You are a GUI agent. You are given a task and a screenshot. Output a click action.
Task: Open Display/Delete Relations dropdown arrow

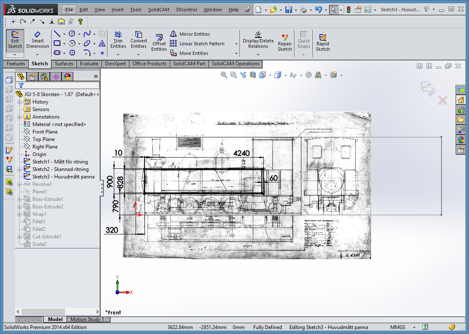click(258, 54)
